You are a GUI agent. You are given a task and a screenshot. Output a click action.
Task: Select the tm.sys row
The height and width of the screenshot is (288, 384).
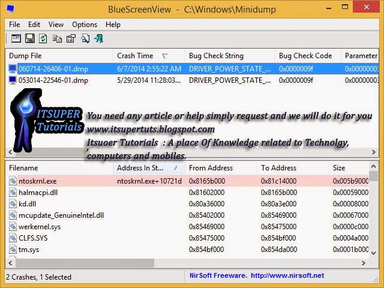click(x=188, y=250)
